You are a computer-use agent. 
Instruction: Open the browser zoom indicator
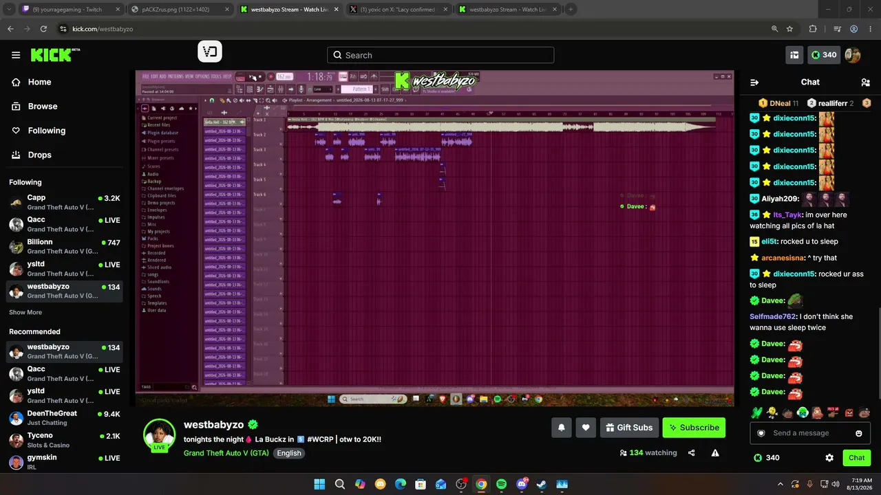[774, 29]
